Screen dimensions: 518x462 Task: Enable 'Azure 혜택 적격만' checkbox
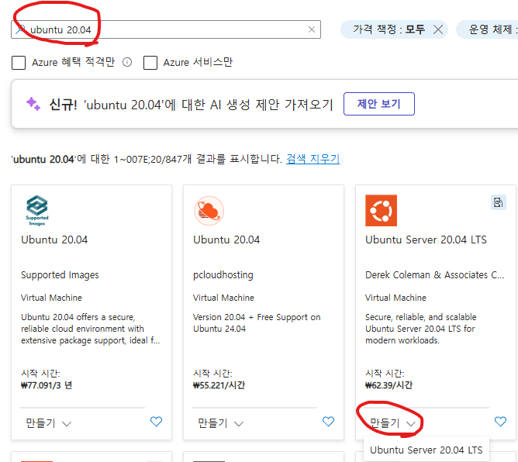pos(19,63)
